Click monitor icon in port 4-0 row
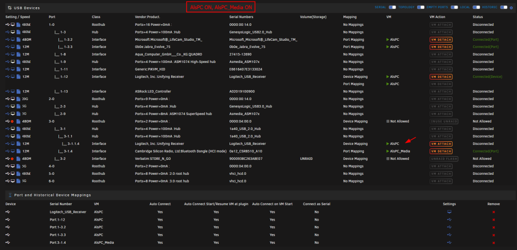The height and width of the screenshot is (250, 517). pos(13,166)
